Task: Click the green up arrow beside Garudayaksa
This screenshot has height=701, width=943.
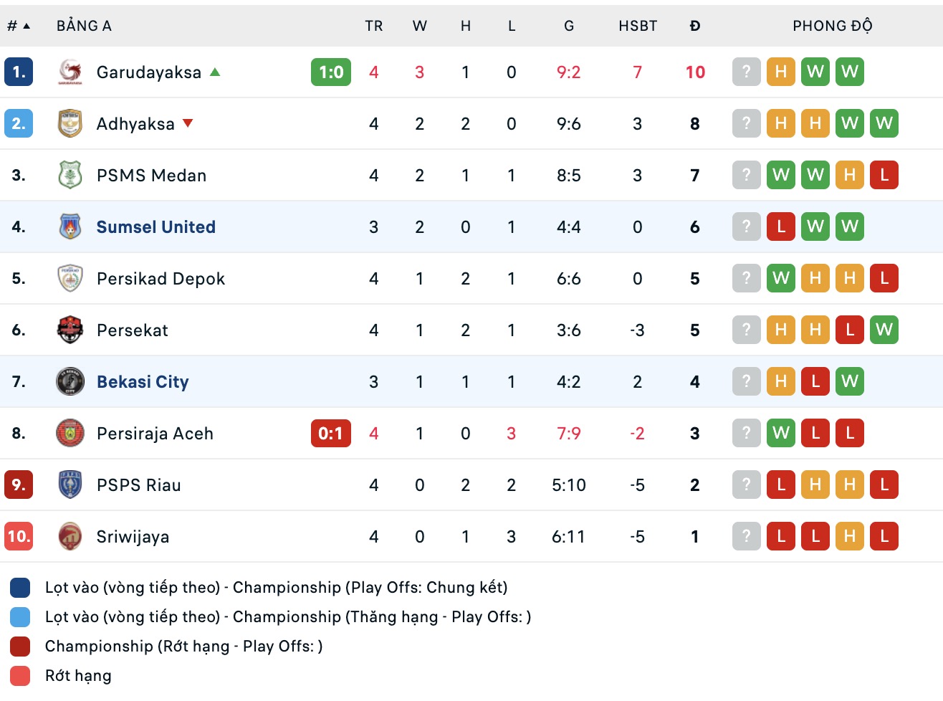Action: [x=215, y=72]
